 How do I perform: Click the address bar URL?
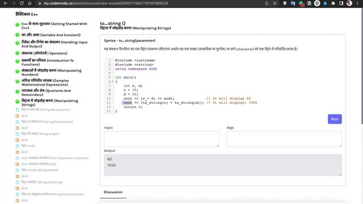coord(106,3)
